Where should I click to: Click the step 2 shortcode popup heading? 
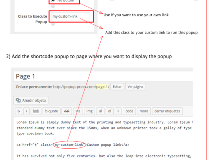click(x=89, y=57)
